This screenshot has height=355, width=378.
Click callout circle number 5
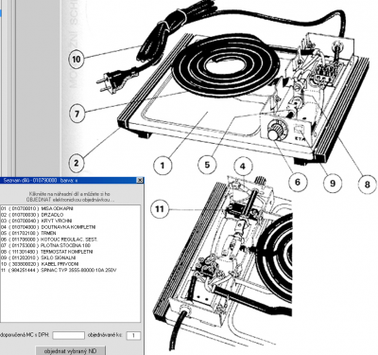(x=207, y=165)
